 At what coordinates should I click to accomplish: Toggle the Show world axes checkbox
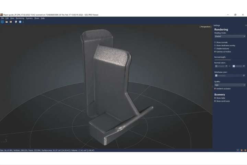[x=215, y=101]
